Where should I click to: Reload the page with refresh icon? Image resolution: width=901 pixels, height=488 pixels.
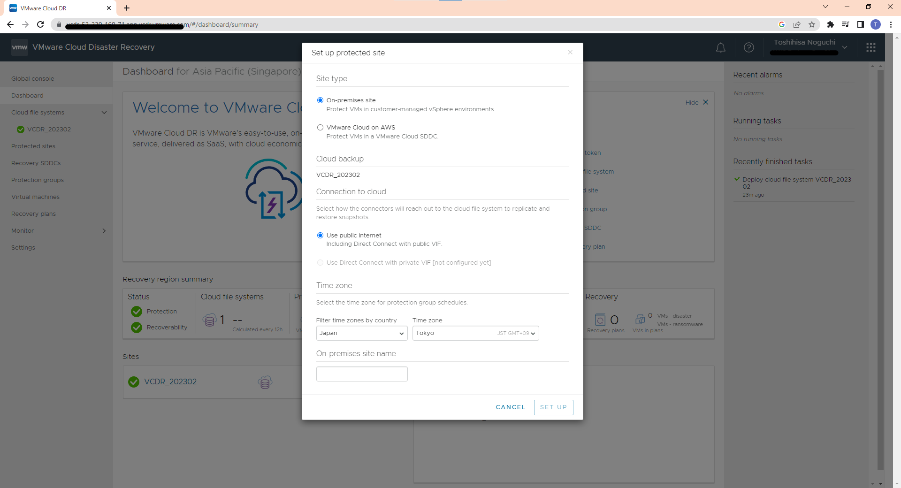point(40,24)
